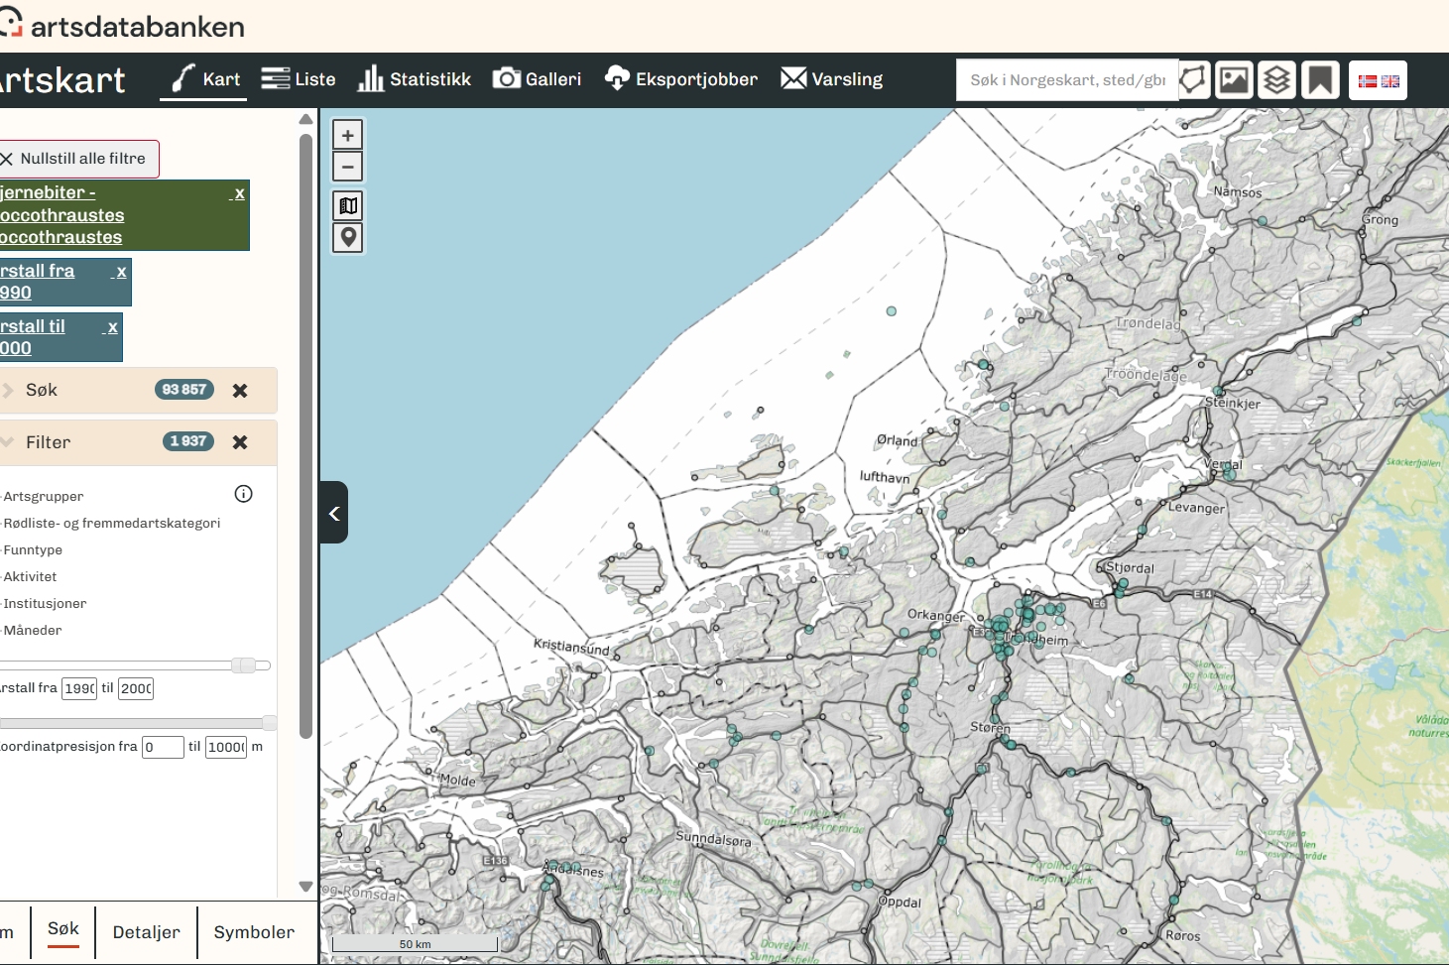This screenshot has height=965, width=1449.
Task: Open the polygon area selection tool
Action: click(x=1193, y=80)
